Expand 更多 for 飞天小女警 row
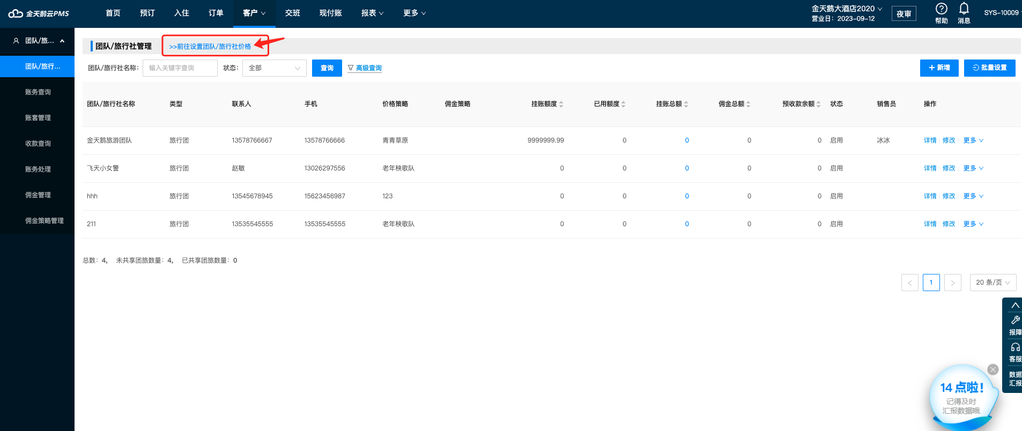 click(x=973, y=168)
